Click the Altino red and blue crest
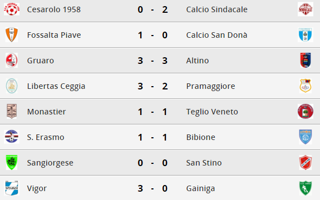The image size is (320, 200). 306,61
